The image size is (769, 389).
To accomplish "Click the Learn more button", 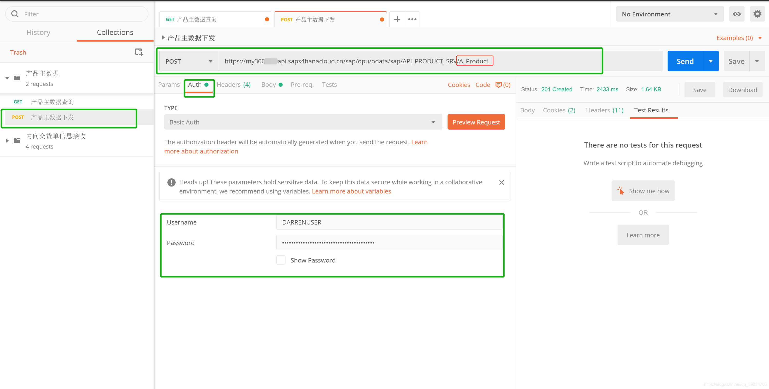I will pos(643,235).
